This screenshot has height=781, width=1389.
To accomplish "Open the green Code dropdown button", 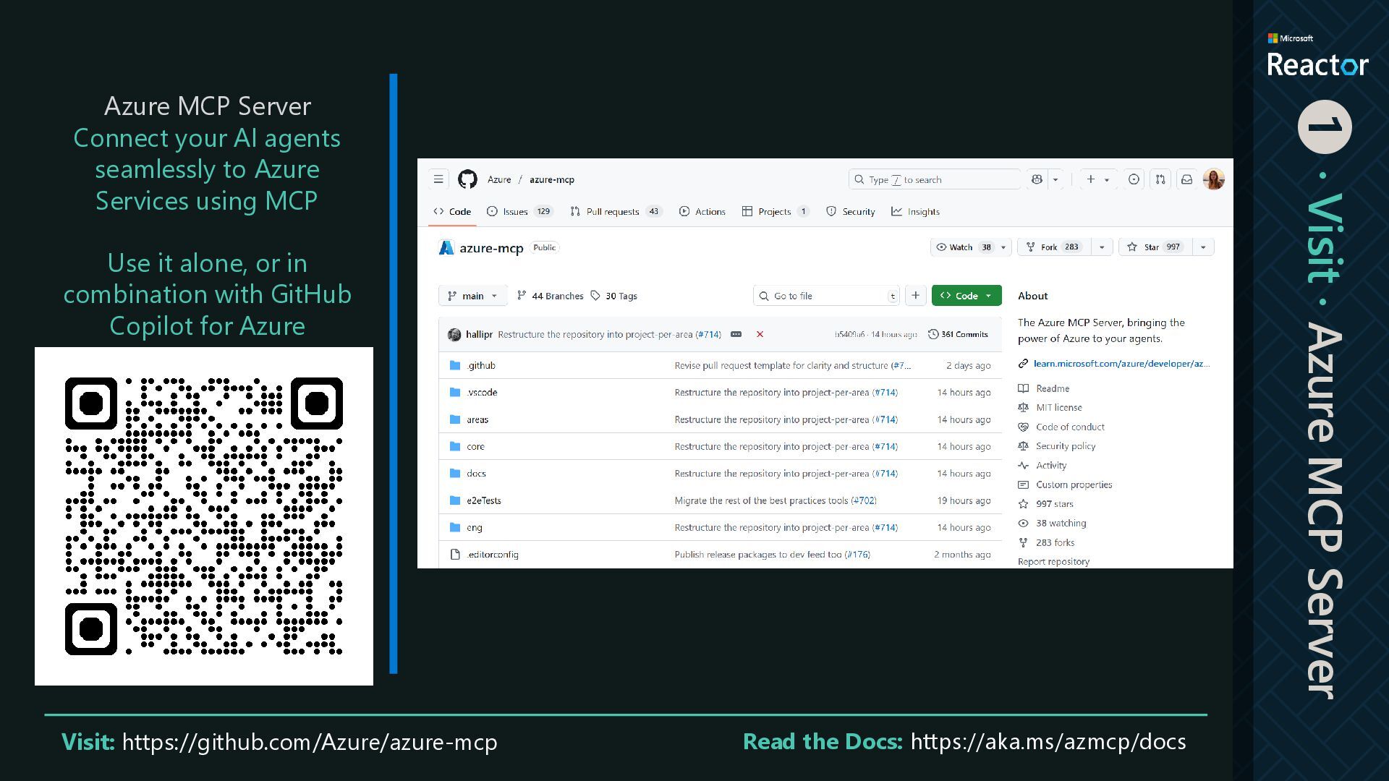I will tap(967, 296).
